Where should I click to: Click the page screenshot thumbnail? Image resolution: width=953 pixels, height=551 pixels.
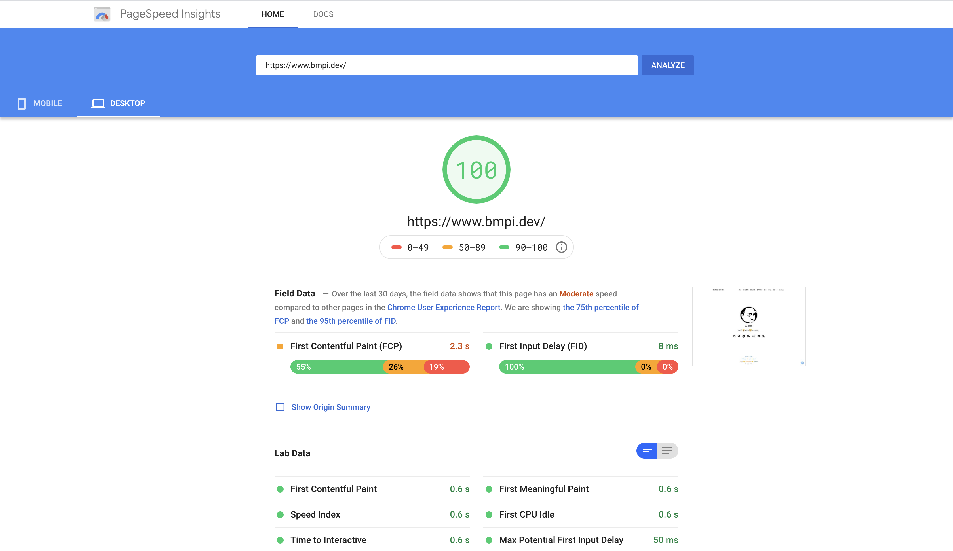click(x=749, y=326)
